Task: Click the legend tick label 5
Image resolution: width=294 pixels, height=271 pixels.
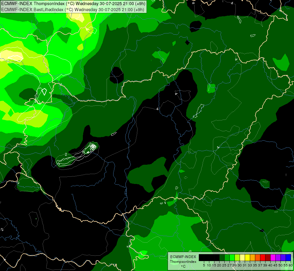Action: pos(204,265)
